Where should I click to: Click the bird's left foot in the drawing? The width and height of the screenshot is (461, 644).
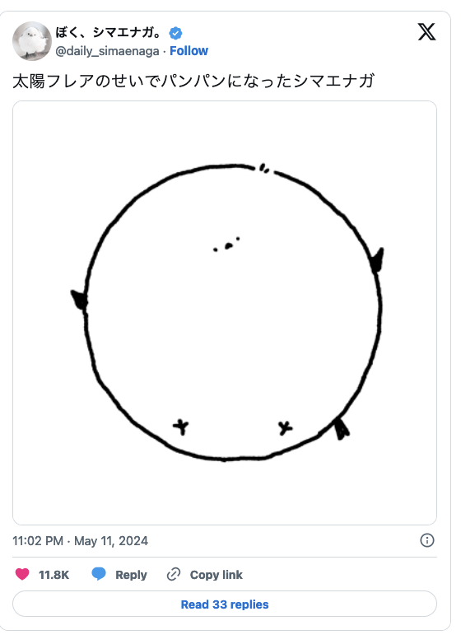tap(180, 427)
